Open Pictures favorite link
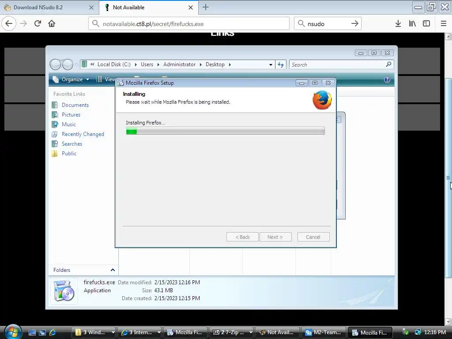This screenshot has width=452, height=339. pos(71,115)
